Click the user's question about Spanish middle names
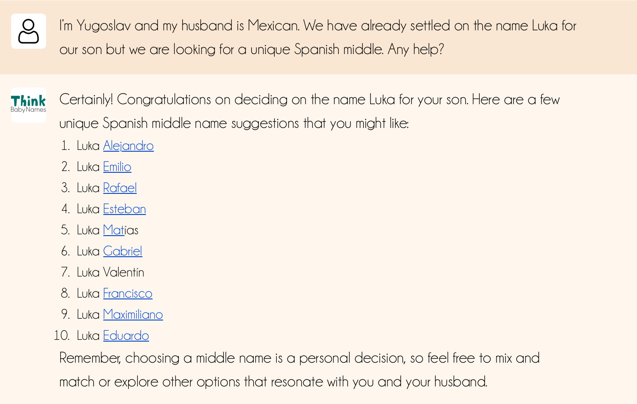The image size is (637, 404). click(317, 37)
